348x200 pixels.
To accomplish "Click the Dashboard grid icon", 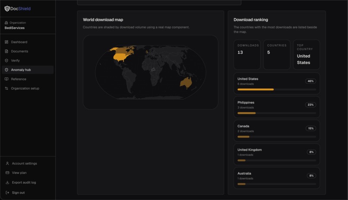I will (6, 42).
